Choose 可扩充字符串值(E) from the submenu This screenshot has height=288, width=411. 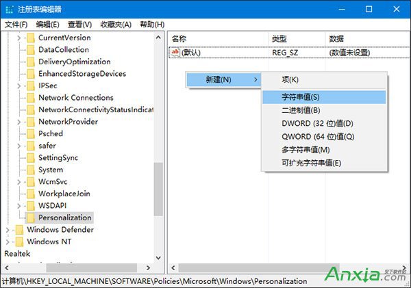point(324,163)
